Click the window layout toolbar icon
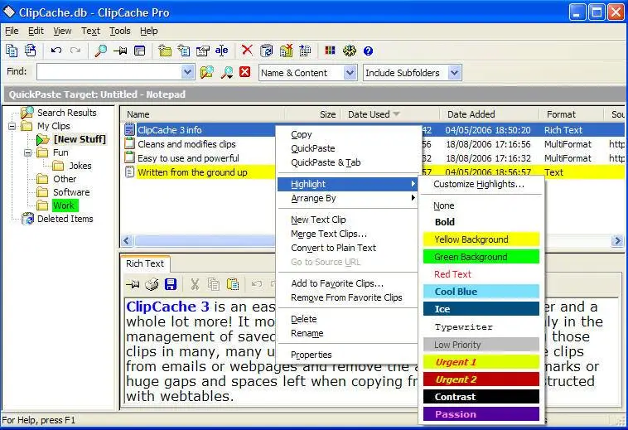Screen dimensions: 628x430 139,51
